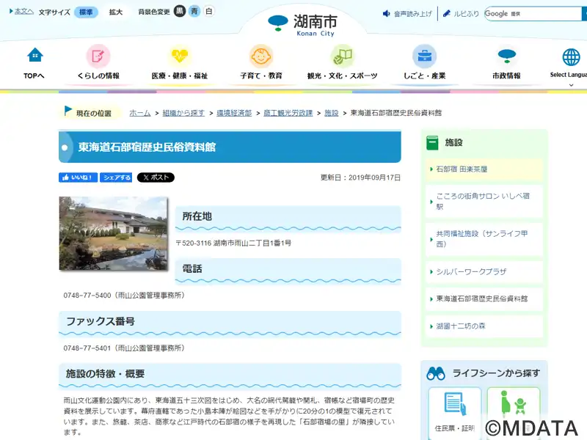The width and height of the screenshot is (587, 440).
Task: Choose the black 黒 background color
Action: click(x=180, y=12)
